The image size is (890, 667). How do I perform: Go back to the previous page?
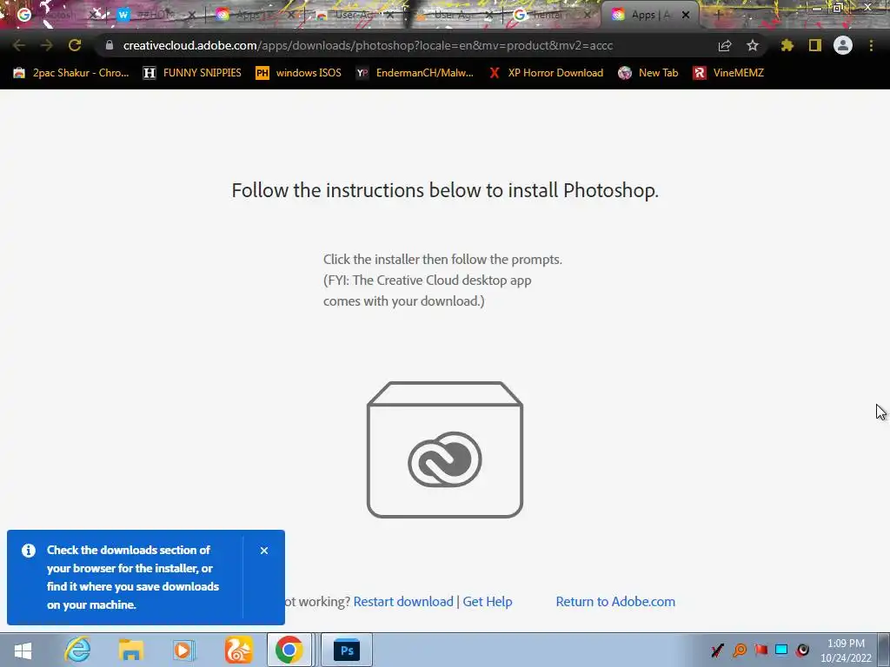(19, 45)
